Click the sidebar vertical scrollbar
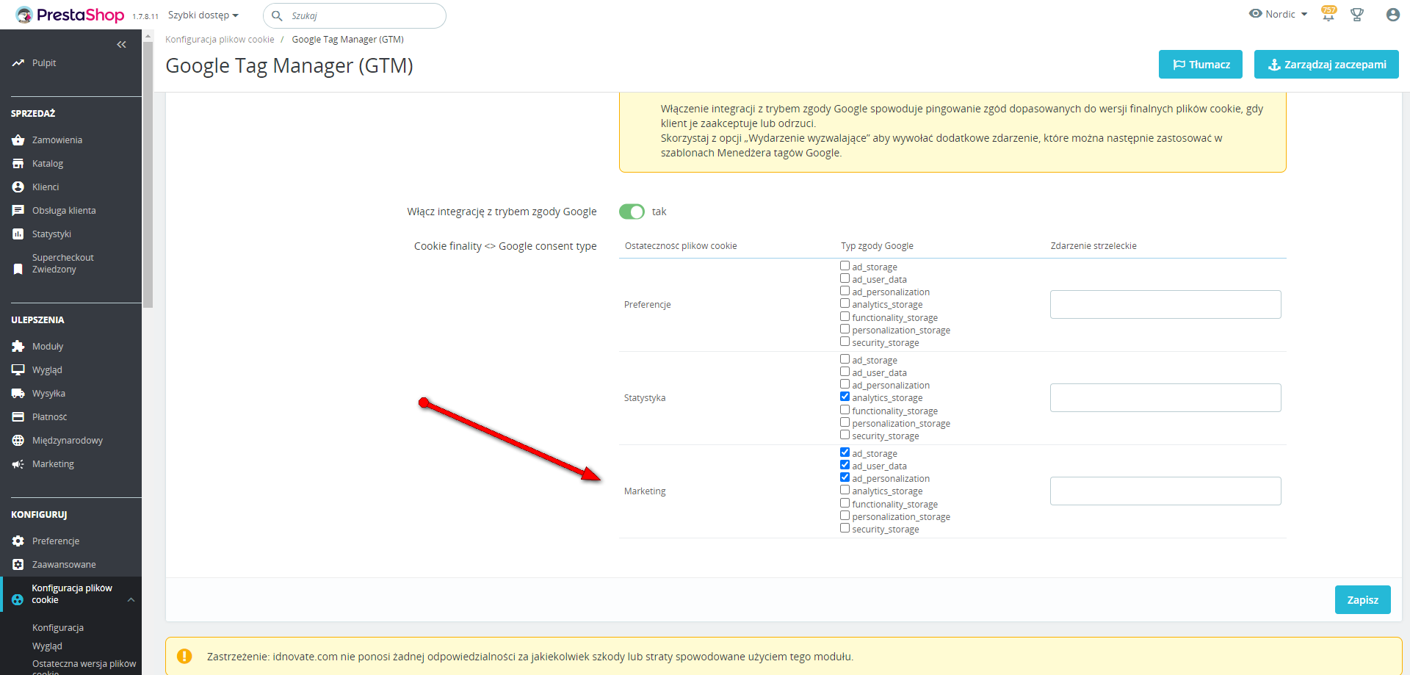This screenshot has width=1410, height=675. 148,174
